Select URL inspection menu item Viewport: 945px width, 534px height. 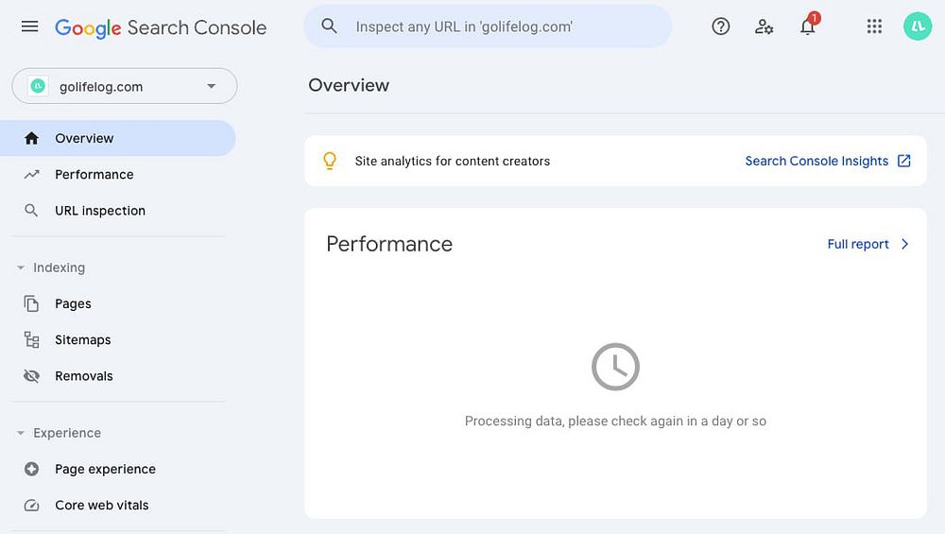pyautogui.click(x=99, y=211)
